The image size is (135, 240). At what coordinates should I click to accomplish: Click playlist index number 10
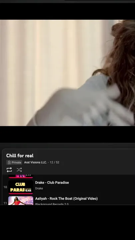point(5,187)
